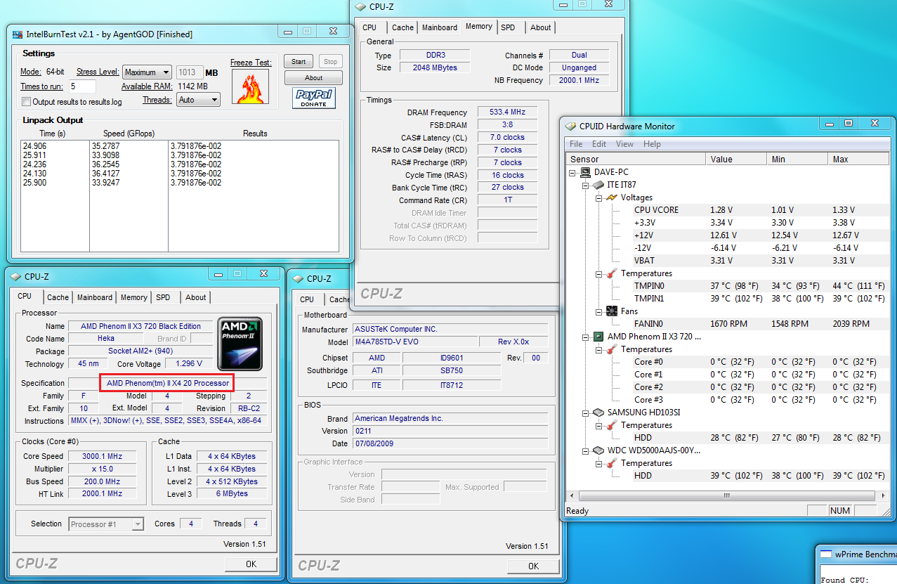This screenshot has height=584, width=897.
Task: Click the AMD Phenom II logo image
Action: [240, 344]
